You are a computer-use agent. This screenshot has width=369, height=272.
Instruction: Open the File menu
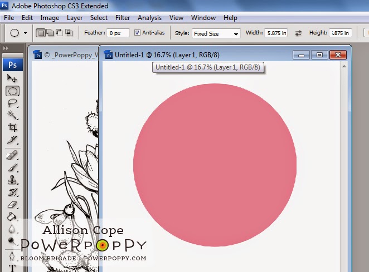tap(9, 18)
